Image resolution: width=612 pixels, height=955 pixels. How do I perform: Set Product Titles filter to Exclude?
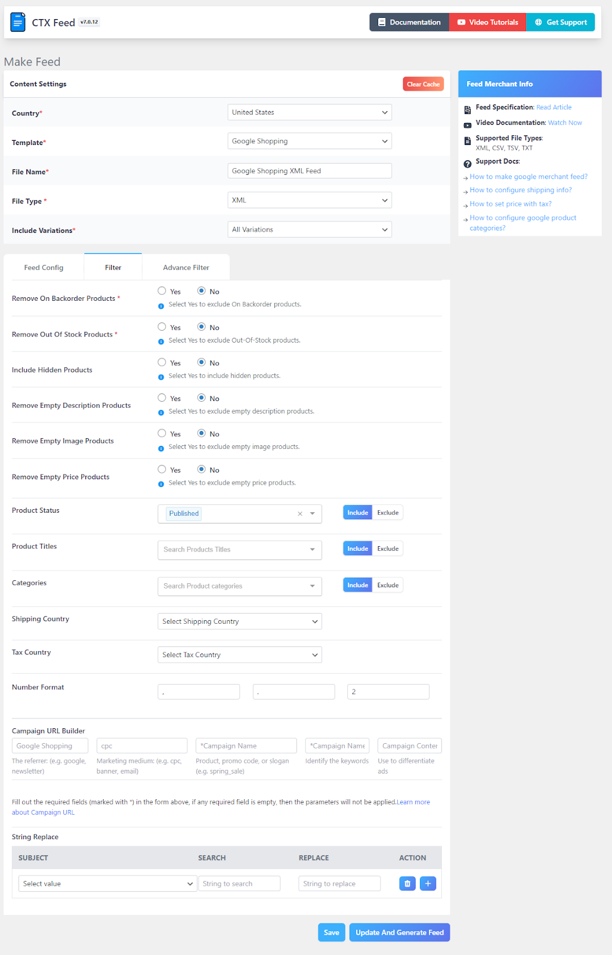click(388, 549)
